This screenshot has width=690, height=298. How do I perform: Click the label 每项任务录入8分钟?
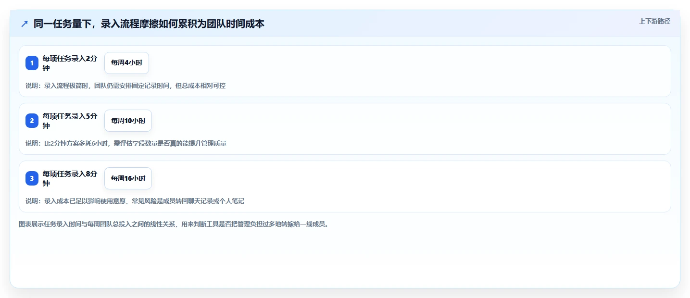coord(70,178)
